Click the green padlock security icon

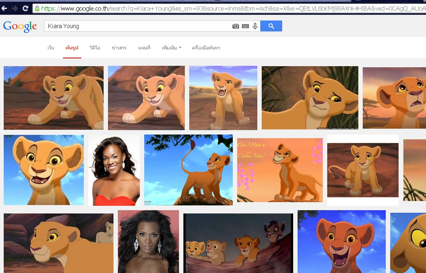(x=37, y=9)
